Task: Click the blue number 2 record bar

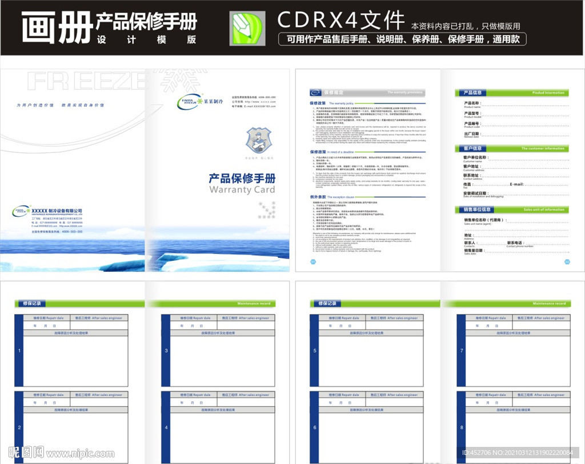Action: point(19,427)
